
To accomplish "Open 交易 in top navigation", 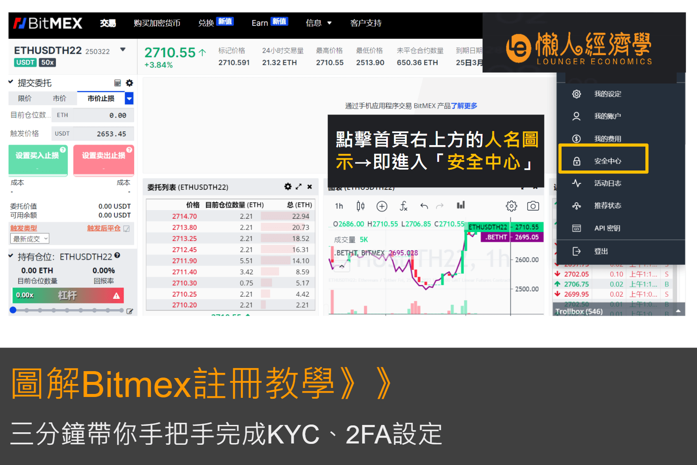I will coord(107,23).
